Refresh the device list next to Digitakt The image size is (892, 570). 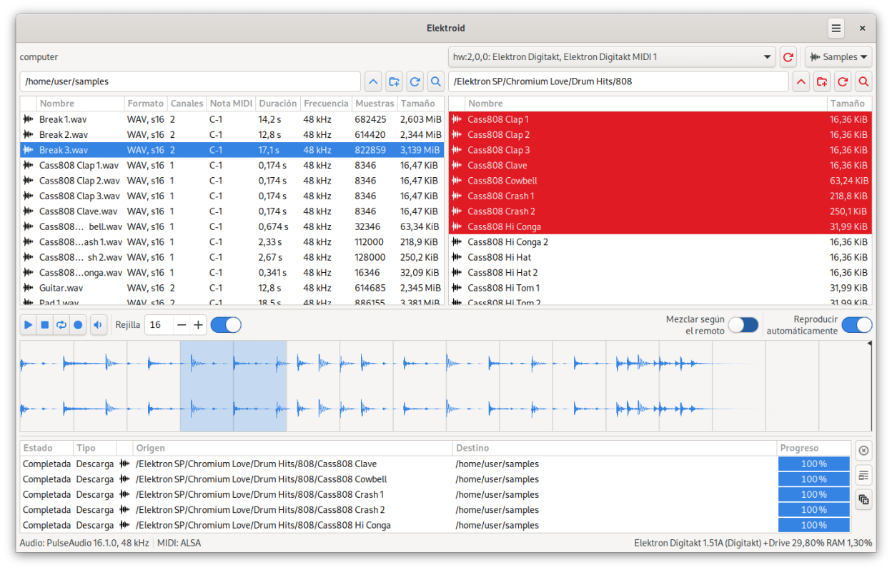point(788,57)
